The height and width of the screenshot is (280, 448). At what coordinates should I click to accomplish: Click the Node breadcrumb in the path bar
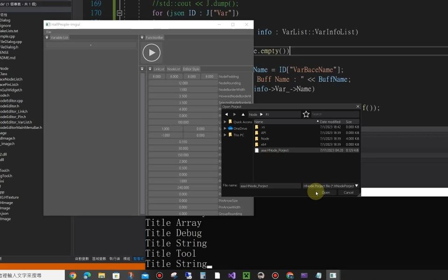click(253, 114)
